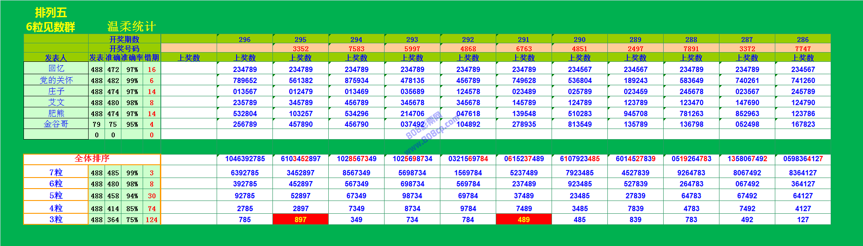Click the 金谷哥 author name
The width and height of the screenshot is (863, 246).
tap(56, 124)
